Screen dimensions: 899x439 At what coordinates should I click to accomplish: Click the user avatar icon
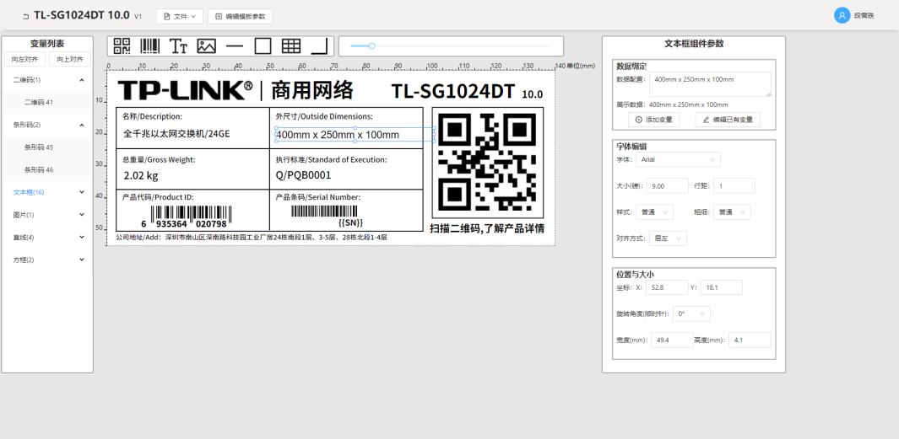click(842, 16)
